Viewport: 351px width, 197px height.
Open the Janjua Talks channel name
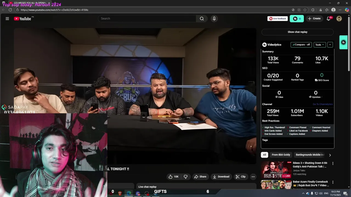click(299, 170)
